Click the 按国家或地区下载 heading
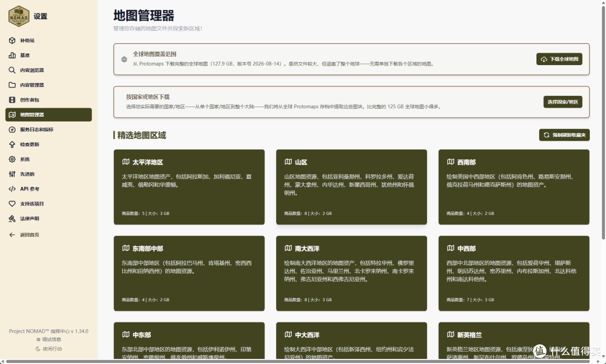The image size is (606, 364). coord(148,96)
